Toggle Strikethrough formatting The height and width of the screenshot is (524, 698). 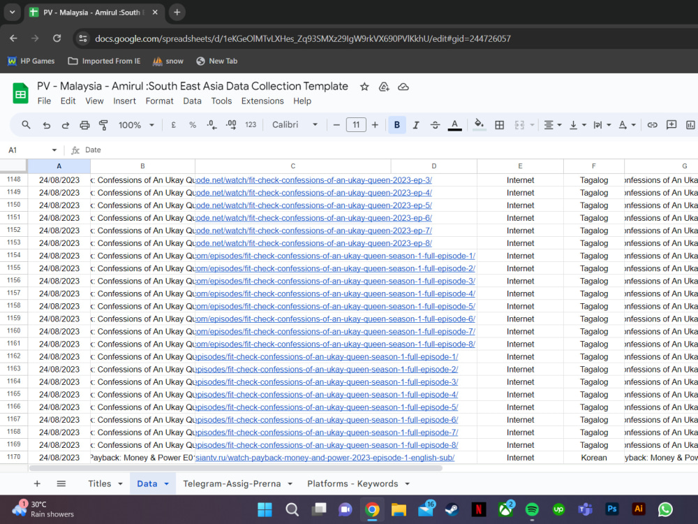coord(436,125)
